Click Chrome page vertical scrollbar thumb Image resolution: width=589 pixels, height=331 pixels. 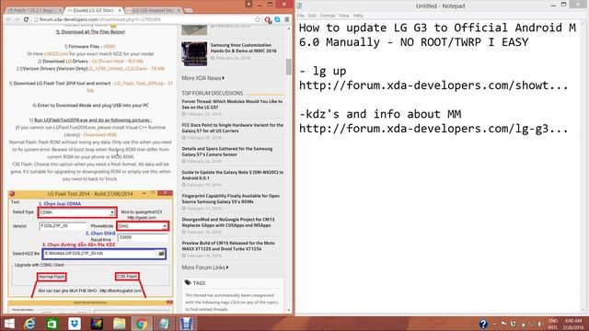[288, 67]
